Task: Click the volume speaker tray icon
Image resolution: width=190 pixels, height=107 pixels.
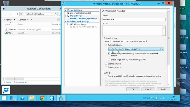Action: (164, 98)
